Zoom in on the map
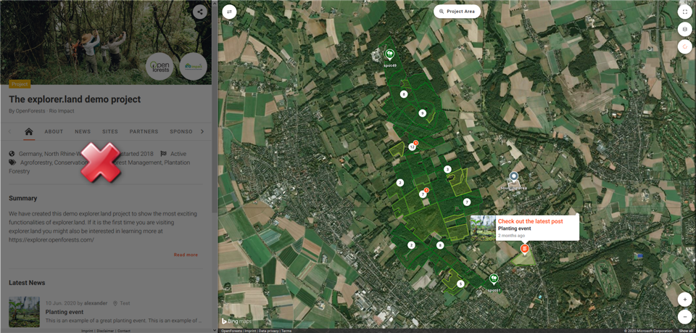Viewport: 696px width, 333px height. (x=685, y=300)
